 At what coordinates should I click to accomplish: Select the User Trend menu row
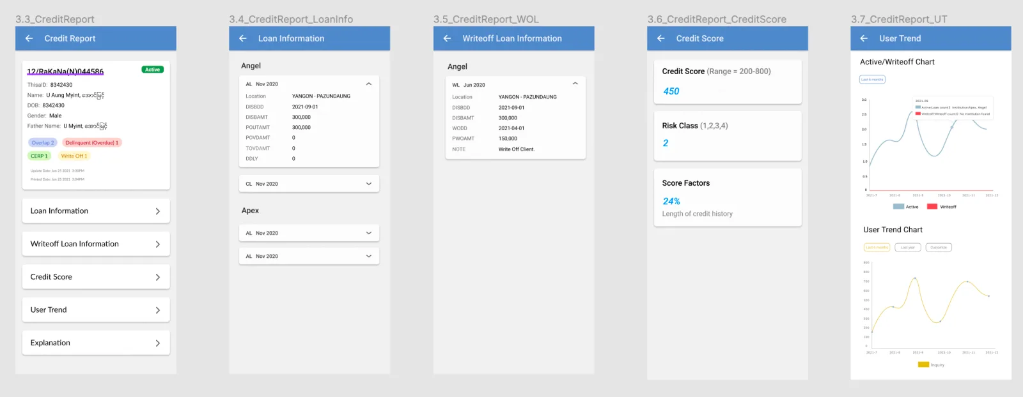pos(96,310)
